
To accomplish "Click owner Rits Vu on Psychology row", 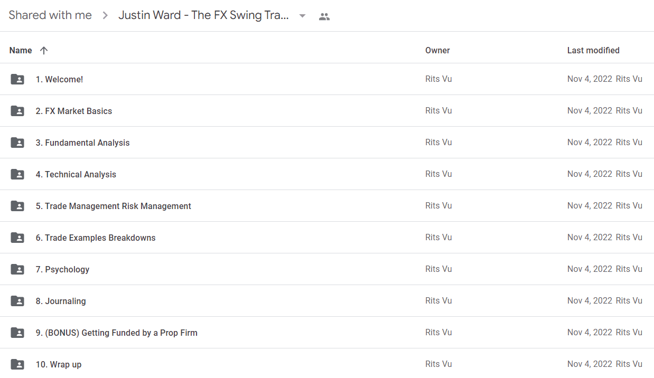I will pos(438,269).
